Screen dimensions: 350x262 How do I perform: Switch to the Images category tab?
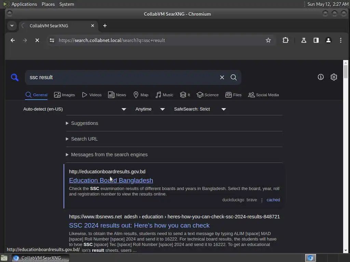65,95
